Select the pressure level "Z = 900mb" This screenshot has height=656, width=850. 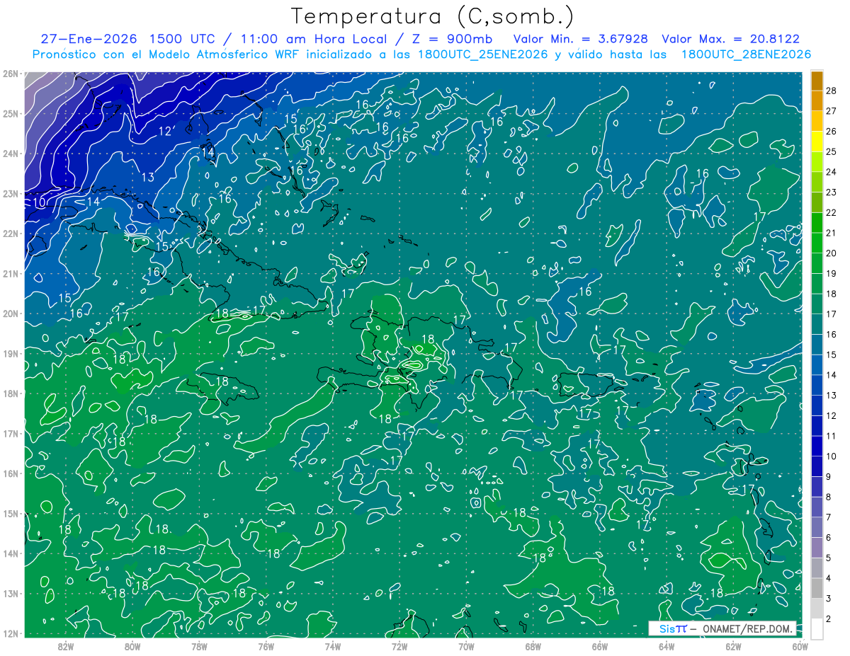click(x=453, y=39)
